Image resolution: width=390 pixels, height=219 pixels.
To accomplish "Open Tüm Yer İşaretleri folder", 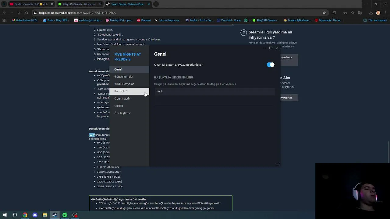I will pos(376,20).
